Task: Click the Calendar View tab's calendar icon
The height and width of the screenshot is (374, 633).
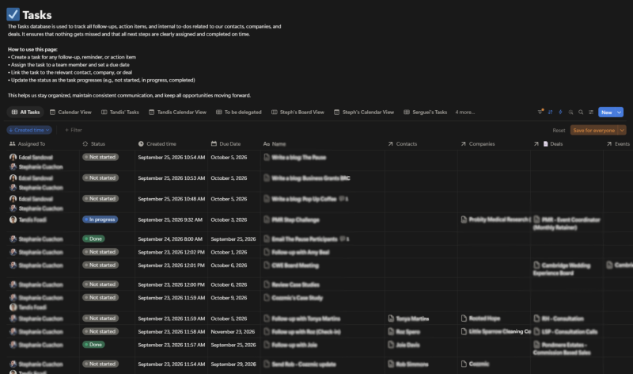Action: click(52, 112)
